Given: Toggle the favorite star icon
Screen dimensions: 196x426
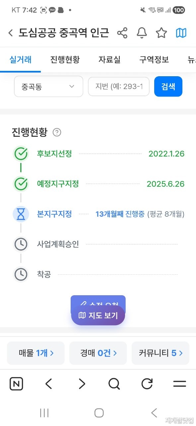Looking at the screenshot, I should point(161,33).
